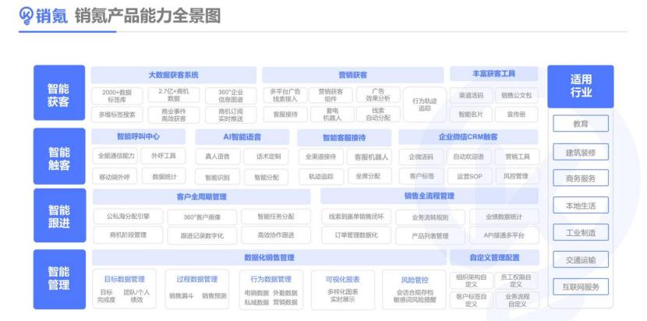
Task: Click the 全能通信能力 cell
Action: click(115, 156)
